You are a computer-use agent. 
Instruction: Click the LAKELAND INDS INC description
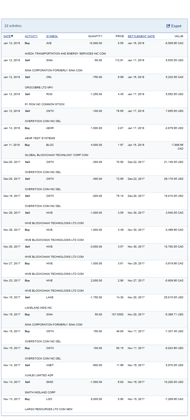point(38,308)
